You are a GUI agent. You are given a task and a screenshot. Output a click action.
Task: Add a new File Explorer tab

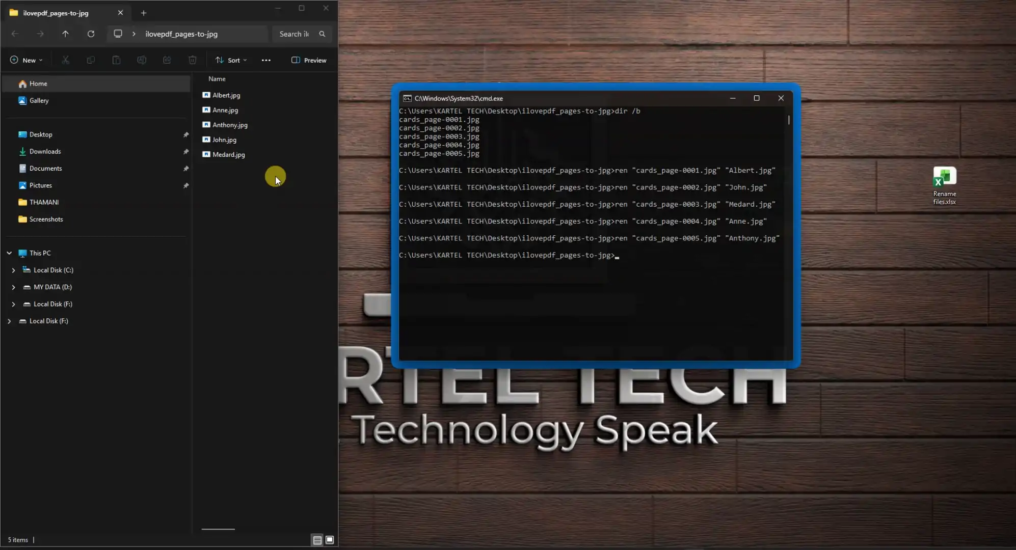pyautogui.click(x=144, y=13)
